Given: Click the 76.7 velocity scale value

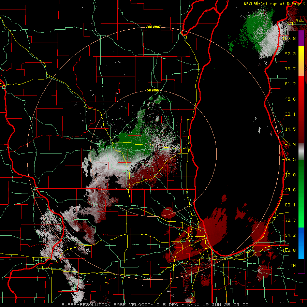Looking at the screenshot, I should click(290, 69).
